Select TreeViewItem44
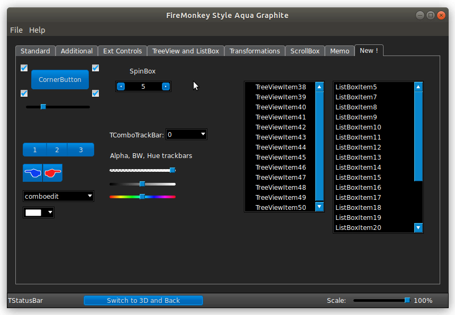The image size is (455, 315). tap(280, 147)
